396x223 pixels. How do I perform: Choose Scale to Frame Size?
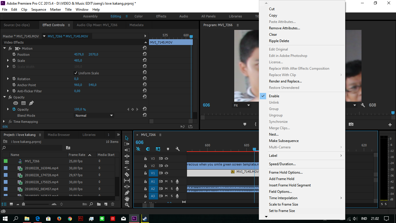(x=302, y=204)
